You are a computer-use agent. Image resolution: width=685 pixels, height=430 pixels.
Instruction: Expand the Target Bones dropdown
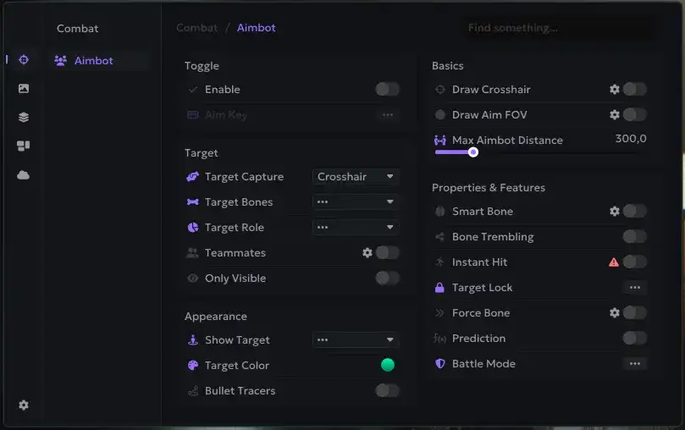356,202
